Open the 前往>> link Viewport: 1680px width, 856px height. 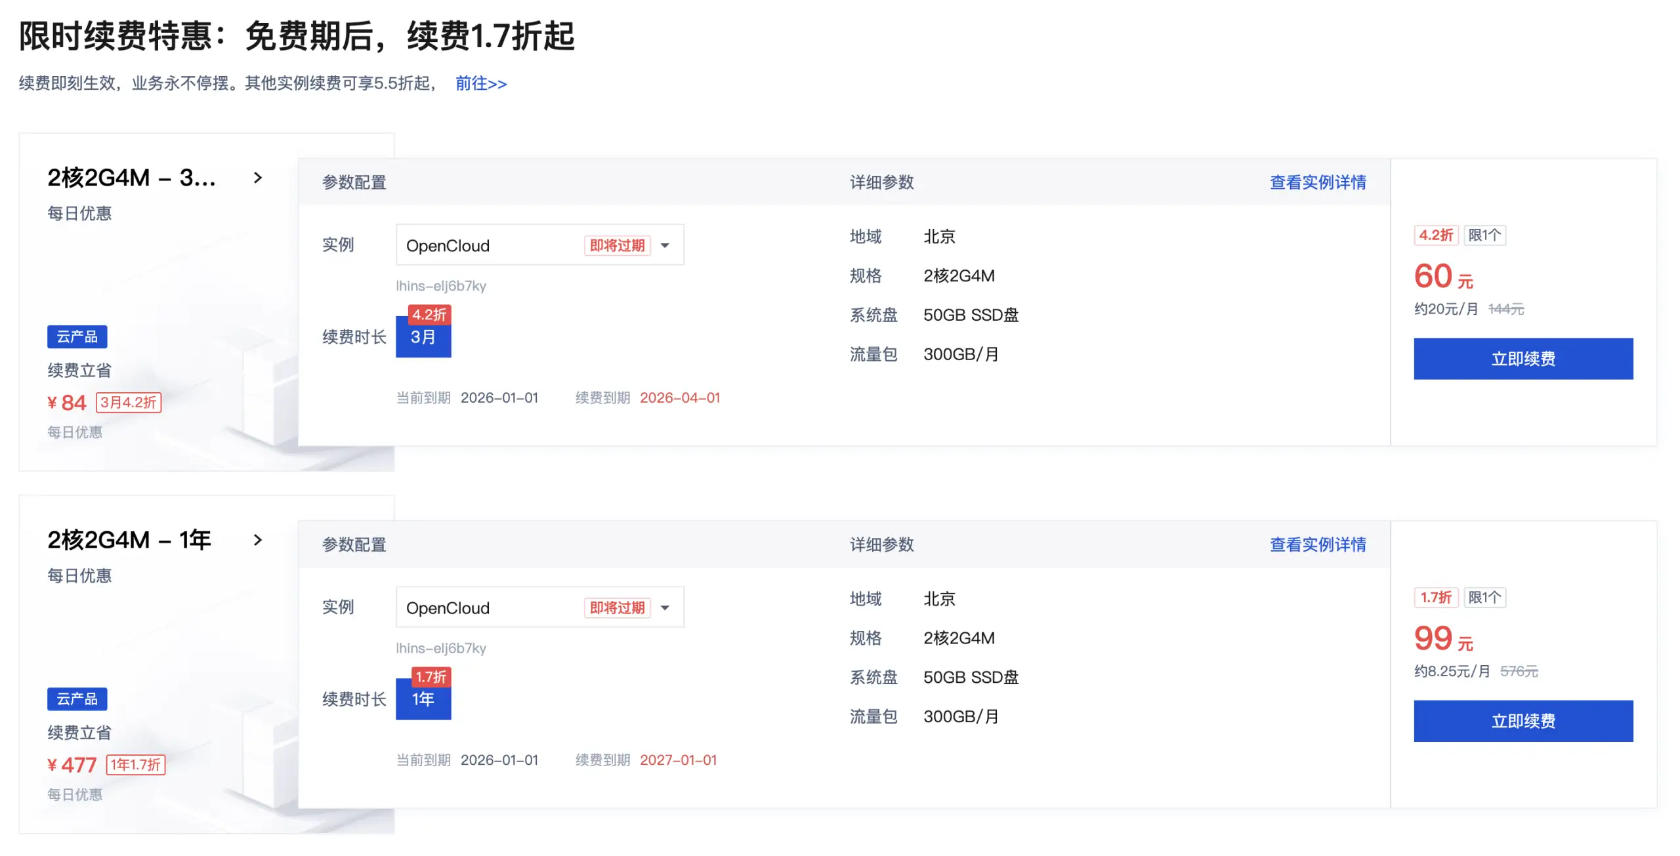pyautogui.click(x=481, y=83)
